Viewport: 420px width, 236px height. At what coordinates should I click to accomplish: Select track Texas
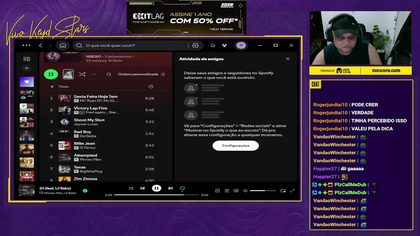(80, 167)
